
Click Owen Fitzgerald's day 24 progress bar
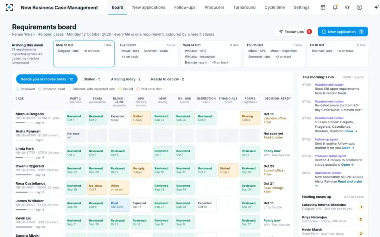point(25,175)
